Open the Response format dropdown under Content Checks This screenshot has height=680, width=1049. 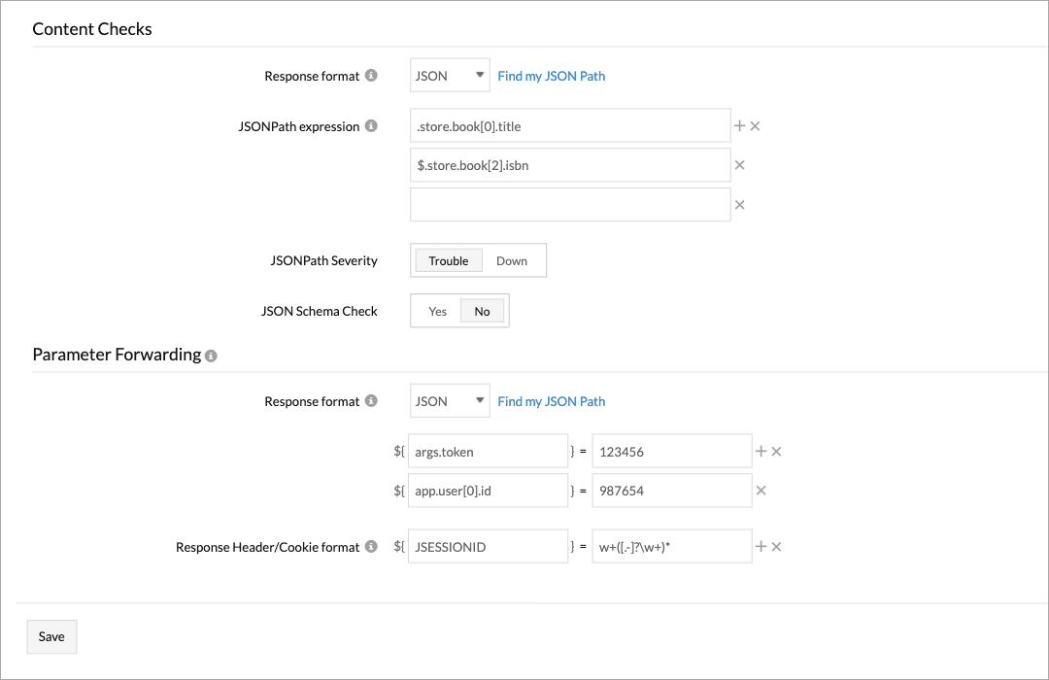coord(449,75)
